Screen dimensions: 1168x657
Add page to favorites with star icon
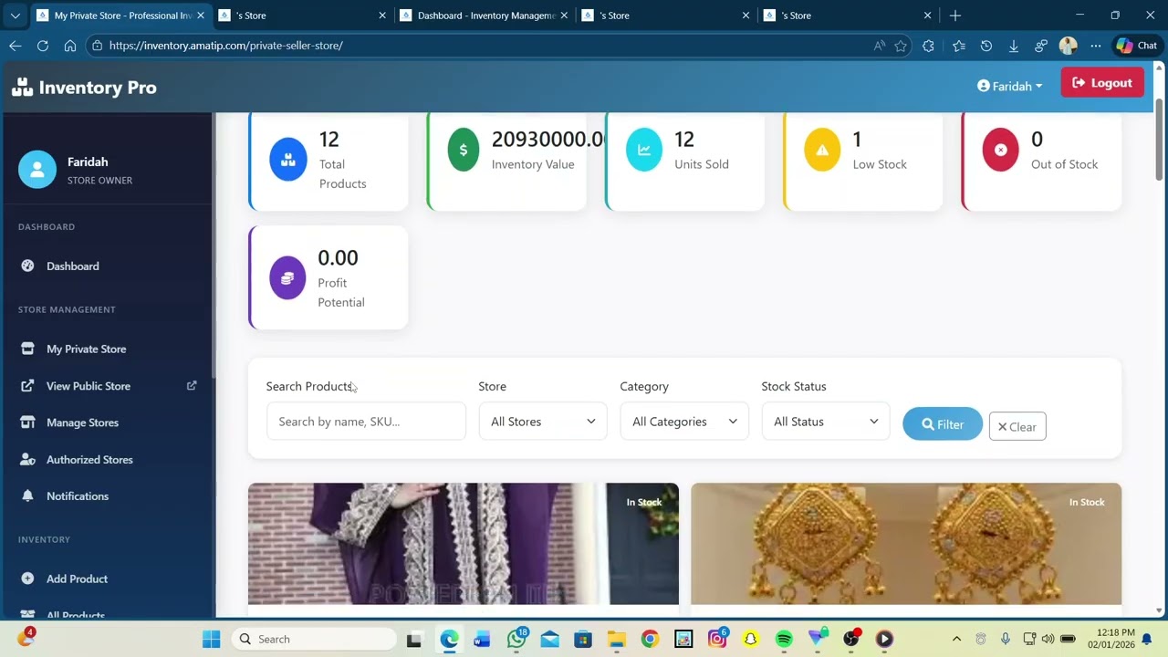901,46
